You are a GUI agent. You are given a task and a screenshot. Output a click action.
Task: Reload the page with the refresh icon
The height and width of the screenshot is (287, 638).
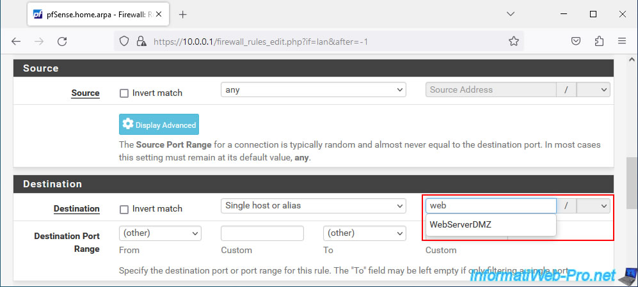coord(62,41)
